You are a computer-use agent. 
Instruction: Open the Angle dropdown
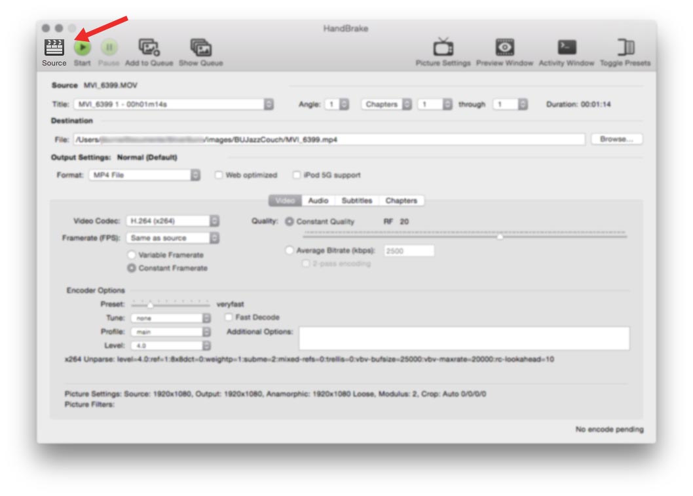[337, 104]
